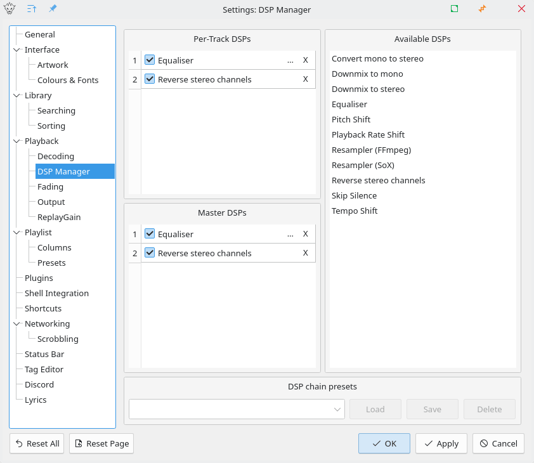Click the keep-above icon beside the pin
The image size is (534, 463).
click(32, 10)
